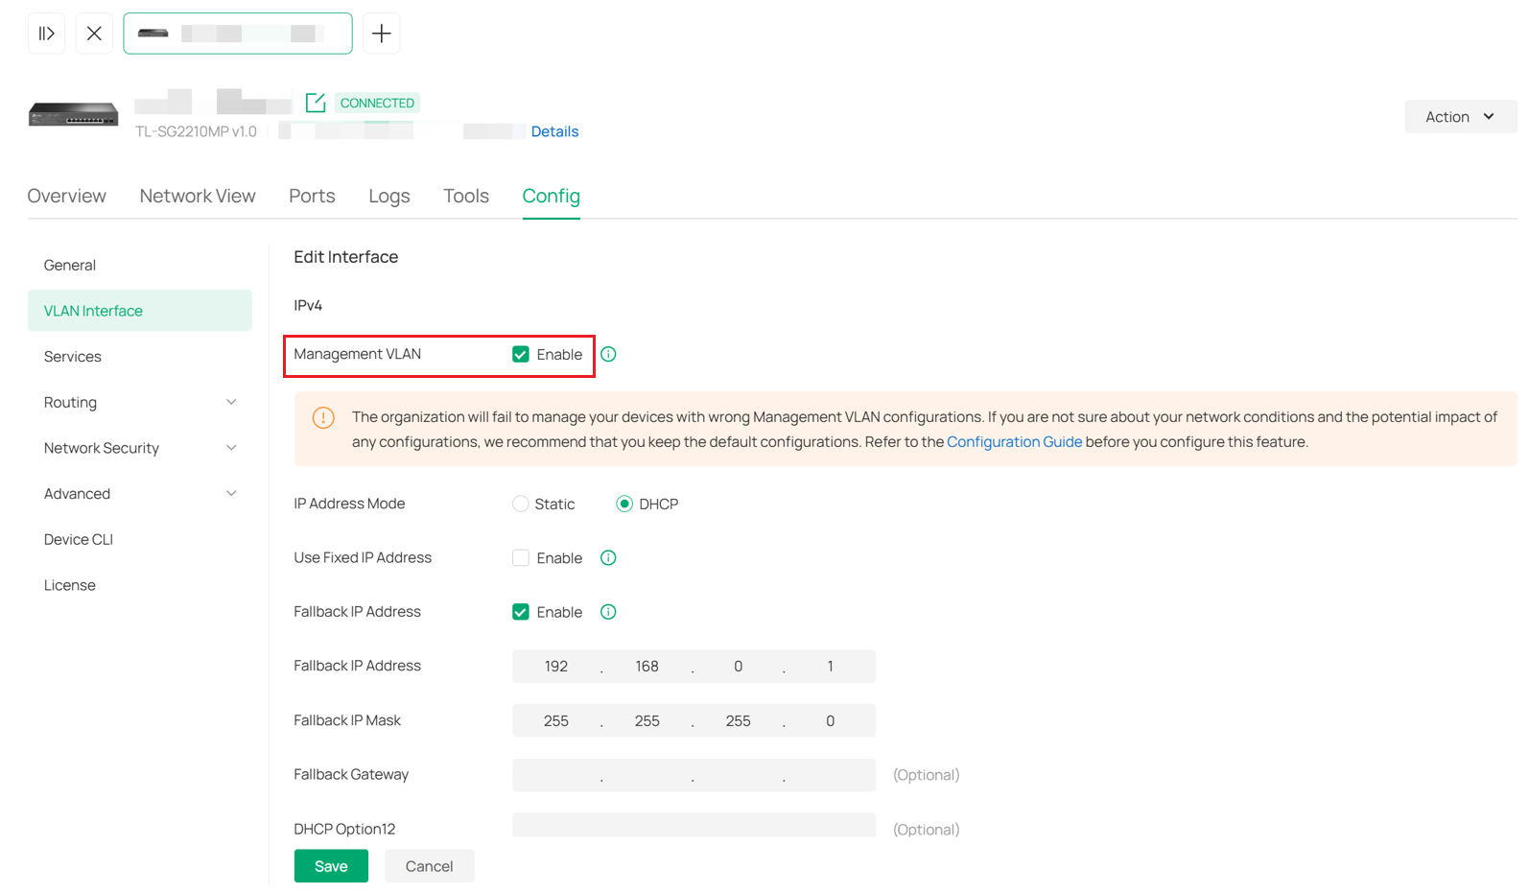This screenshot has width=1529, height=893.
Task: Click Fallback IP Address first octet 192
Action: pyautogui.click(x=556, y=667)
